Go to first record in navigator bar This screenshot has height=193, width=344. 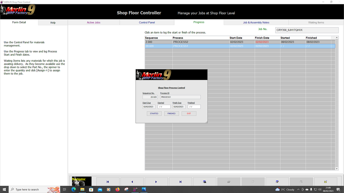click(x=108, y=182)
